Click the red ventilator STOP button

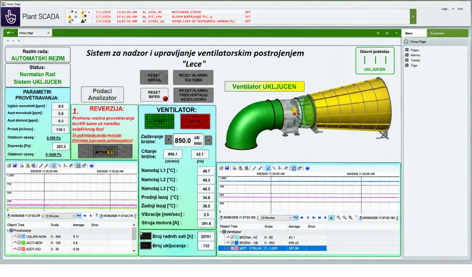pyautogui.click(x=195, y=121)
